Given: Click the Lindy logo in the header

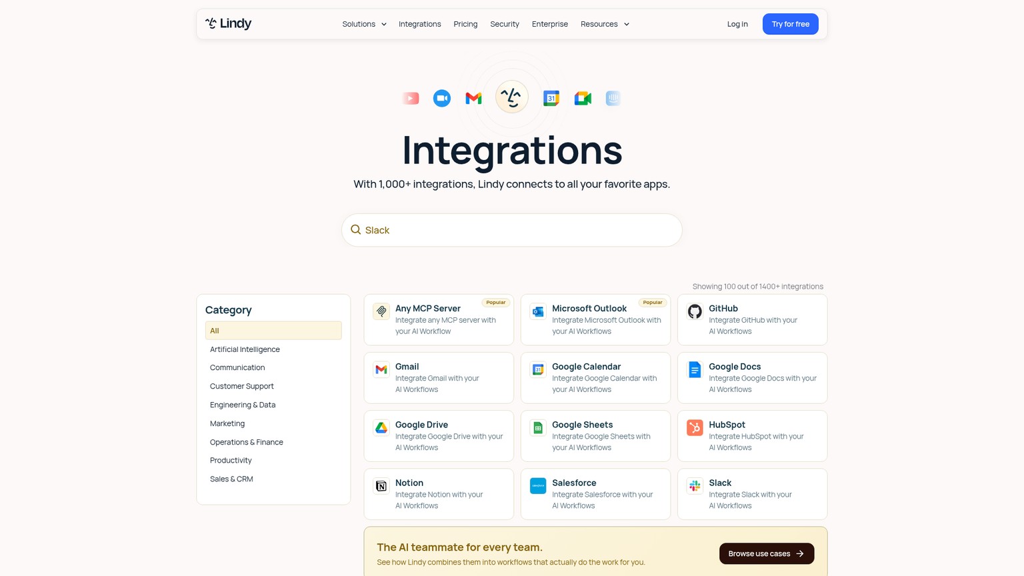Looking at the screenshot, I should pos(228,23).
